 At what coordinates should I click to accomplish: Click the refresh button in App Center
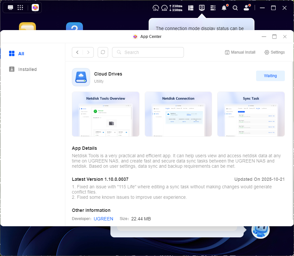[x=103, y=52]
